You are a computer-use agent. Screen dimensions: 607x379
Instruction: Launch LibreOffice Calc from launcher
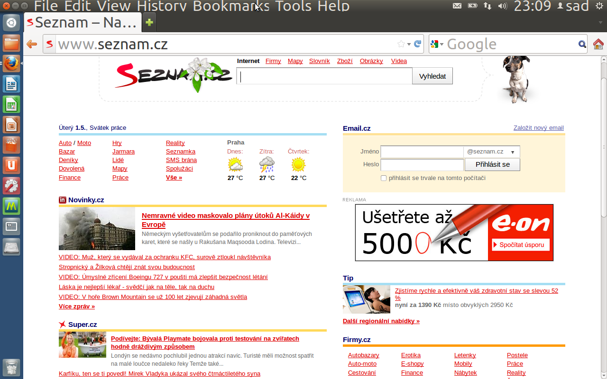(11, 104)
